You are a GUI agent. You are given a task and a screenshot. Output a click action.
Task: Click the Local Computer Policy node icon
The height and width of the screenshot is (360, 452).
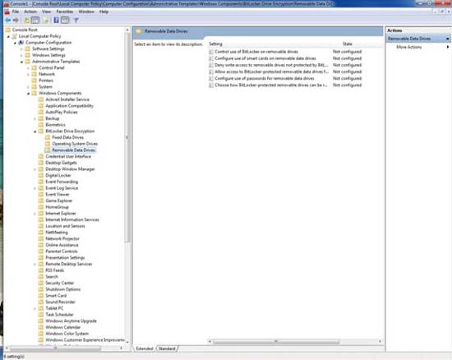[x=15, y=36]
